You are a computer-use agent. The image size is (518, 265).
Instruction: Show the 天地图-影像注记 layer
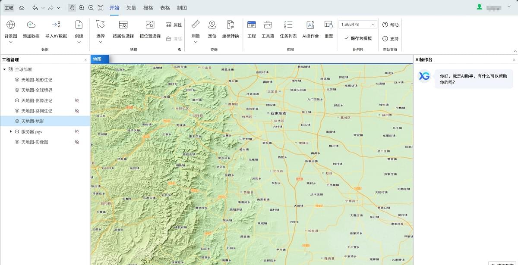click(77, 100)
